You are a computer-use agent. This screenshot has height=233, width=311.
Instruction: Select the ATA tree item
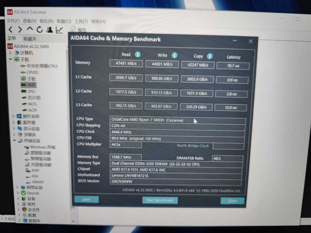(x=35, y=176)
